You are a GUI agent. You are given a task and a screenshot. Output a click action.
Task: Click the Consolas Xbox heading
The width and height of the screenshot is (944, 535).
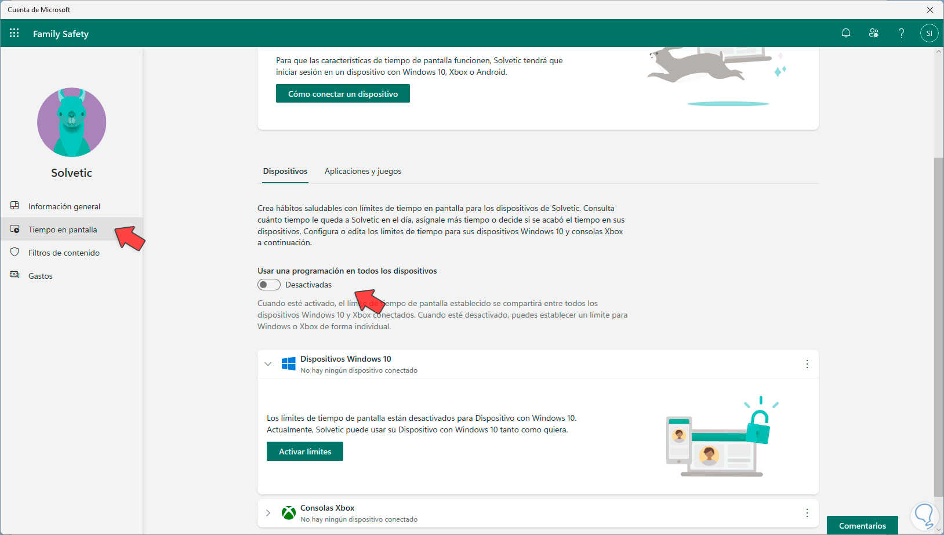[327, 508]
